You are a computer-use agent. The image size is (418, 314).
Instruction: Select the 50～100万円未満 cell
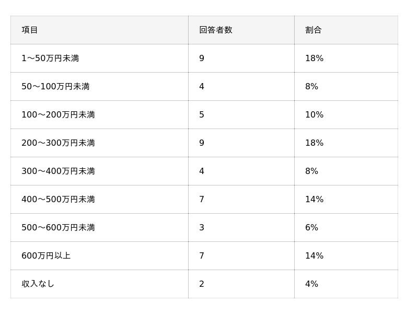pos(55,87)
